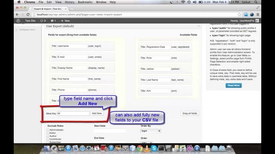
Task: Click the blue printer-like extension icon beside star
Action: click(246, 15)
